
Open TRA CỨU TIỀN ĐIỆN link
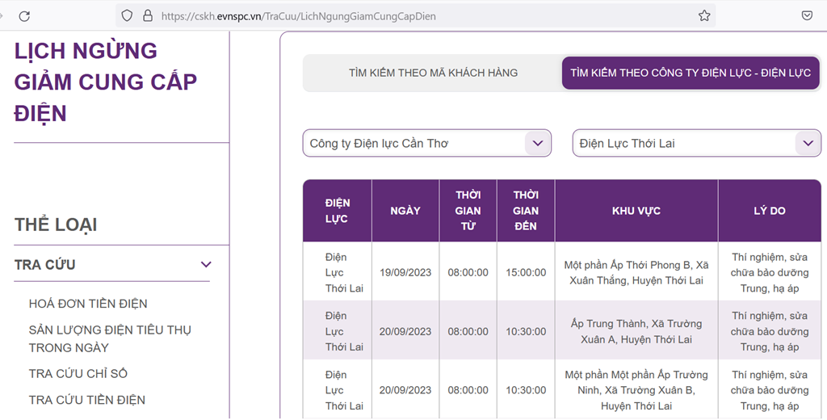click(87, 400)
